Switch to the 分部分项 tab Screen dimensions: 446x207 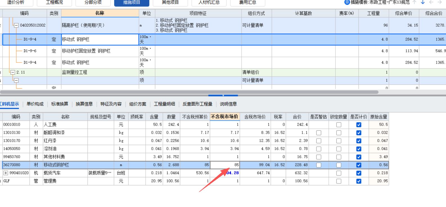93,3
